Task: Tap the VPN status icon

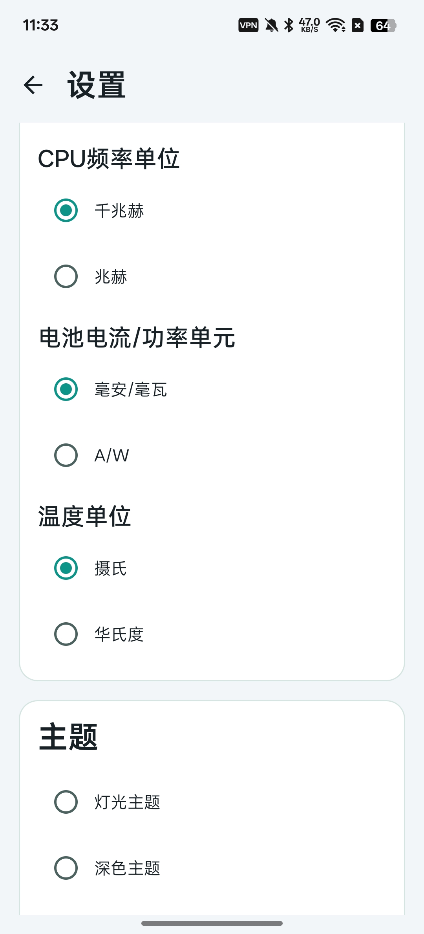Action: point(249,26)
